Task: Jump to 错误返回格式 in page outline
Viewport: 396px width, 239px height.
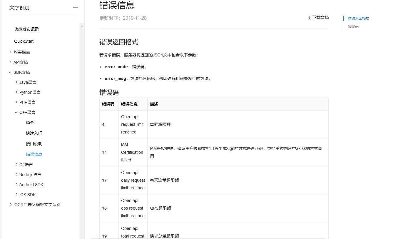Action: click(x=359, y=18)
